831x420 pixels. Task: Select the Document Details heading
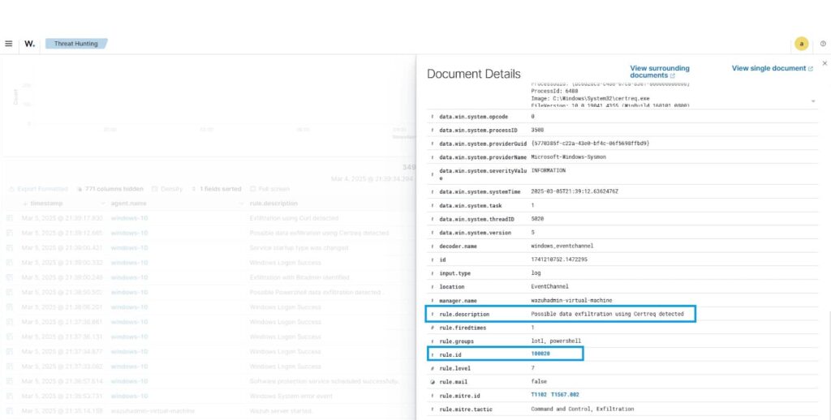pyautogui.click(x=474, y=74)
